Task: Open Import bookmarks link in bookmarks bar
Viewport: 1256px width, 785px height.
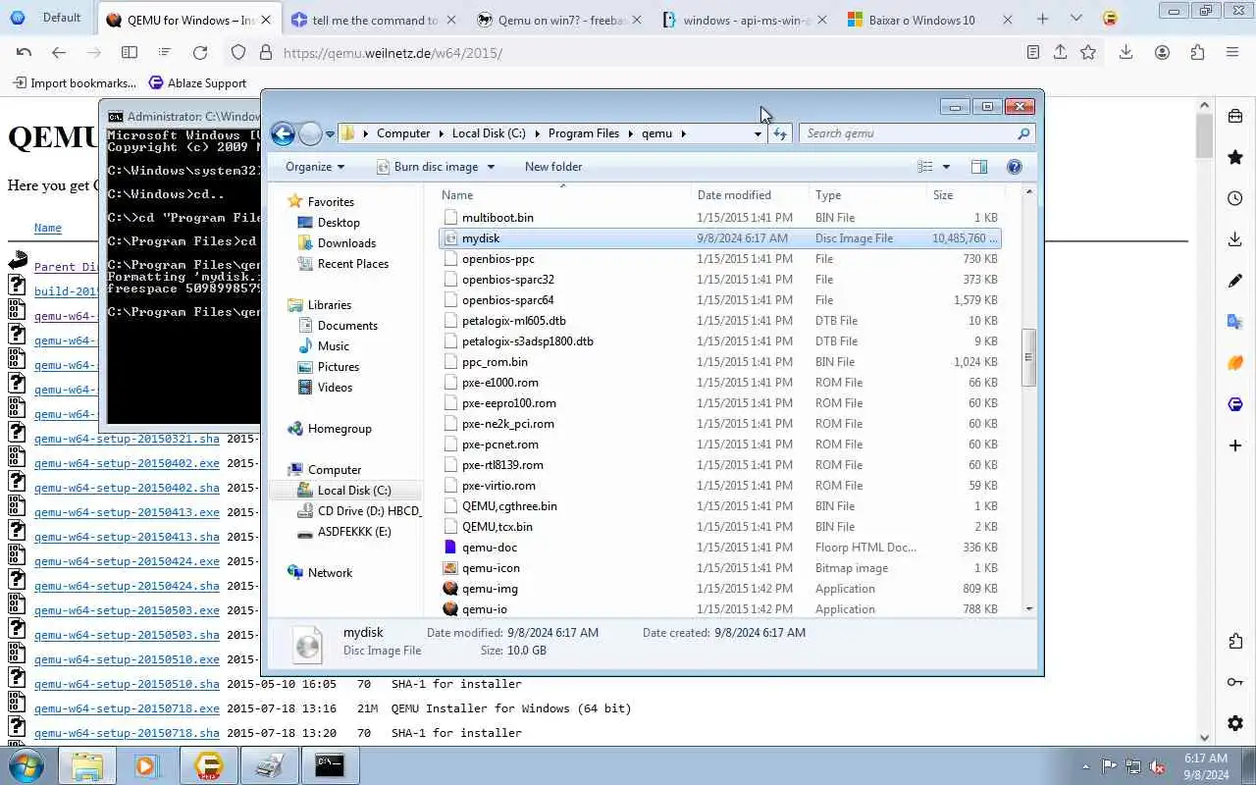Action: [74, 83]
